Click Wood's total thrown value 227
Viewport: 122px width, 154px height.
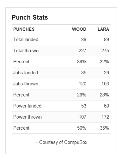pyautogui.click(x=82, y=51)
